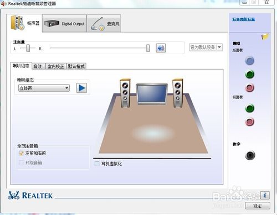Screen dimensions: 277x215
Task: Click the set default device button
Action: (203, 48)
